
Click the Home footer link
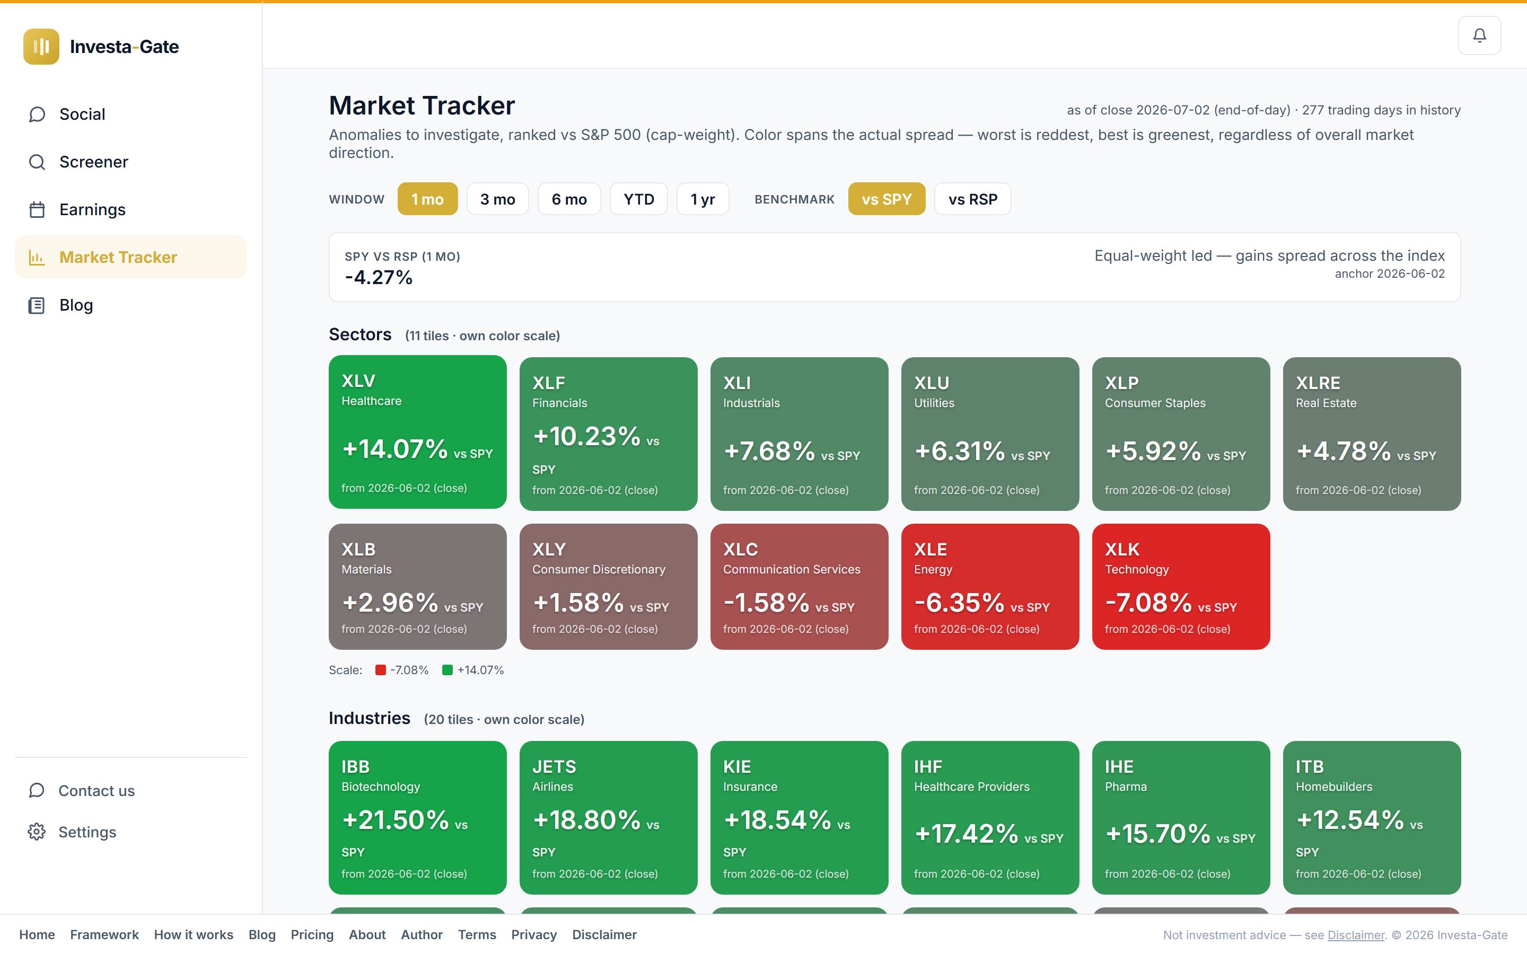pyautogui.click(x=37, y=934)
